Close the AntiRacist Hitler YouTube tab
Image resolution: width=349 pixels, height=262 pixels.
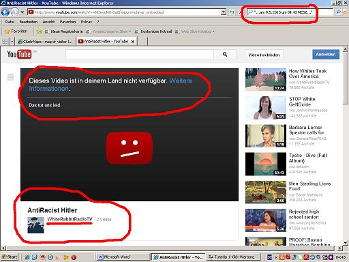coord(133,42)
